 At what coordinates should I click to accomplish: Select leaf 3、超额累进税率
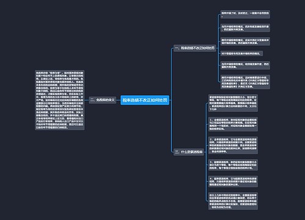[x=233, y=165]
